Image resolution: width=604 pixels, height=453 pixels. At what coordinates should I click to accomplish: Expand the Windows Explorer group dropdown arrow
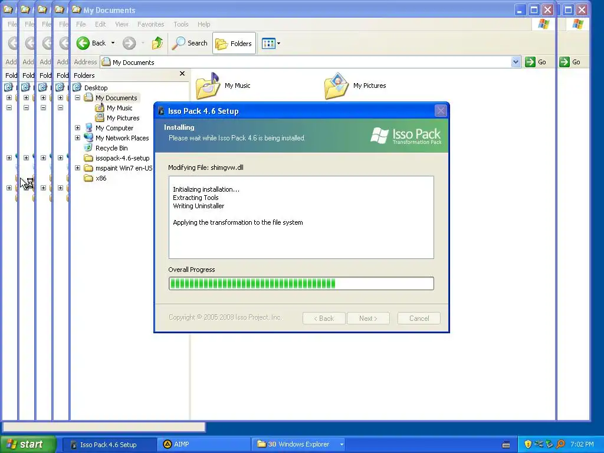pos(342,445)
